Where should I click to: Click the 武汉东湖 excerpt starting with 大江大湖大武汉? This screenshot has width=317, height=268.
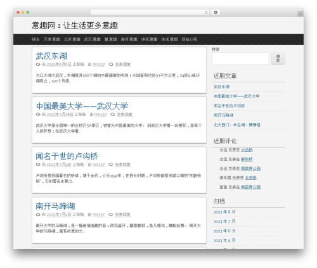[x=118, y=78]
